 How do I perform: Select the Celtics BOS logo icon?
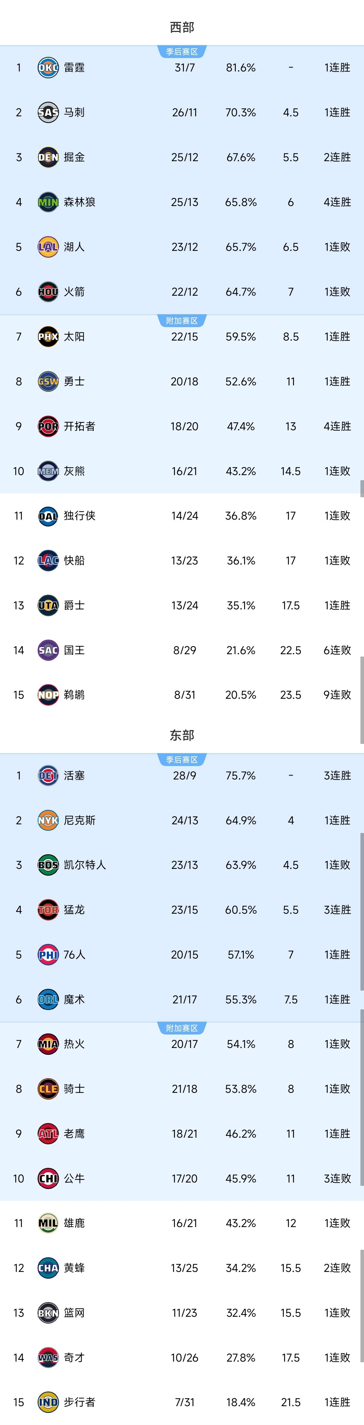coord(48,865)
